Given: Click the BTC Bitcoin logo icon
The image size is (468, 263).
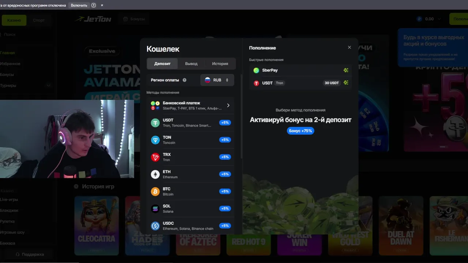Looking at the screenshot, I should (x=155, y=191).
